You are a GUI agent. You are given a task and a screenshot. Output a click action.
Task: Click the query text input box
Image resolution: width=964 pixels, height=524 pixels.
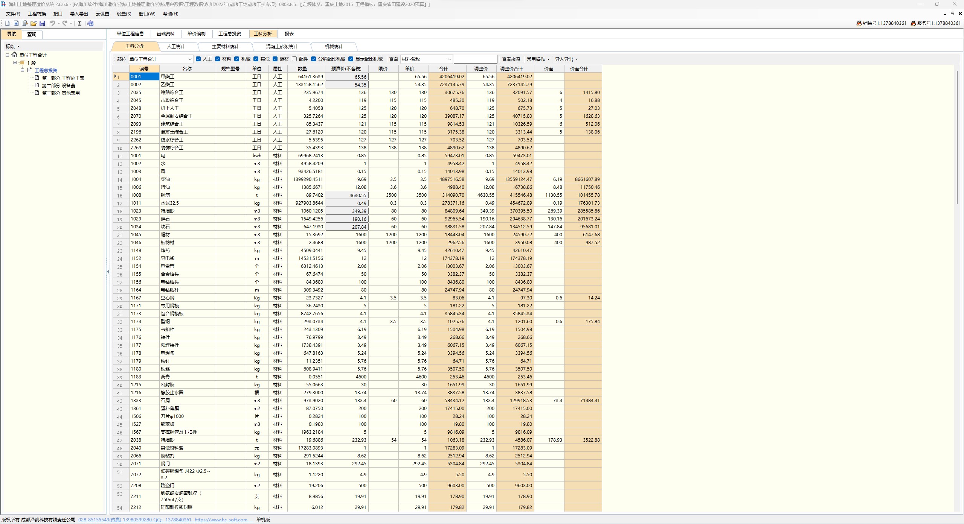[x=475, y=59]
